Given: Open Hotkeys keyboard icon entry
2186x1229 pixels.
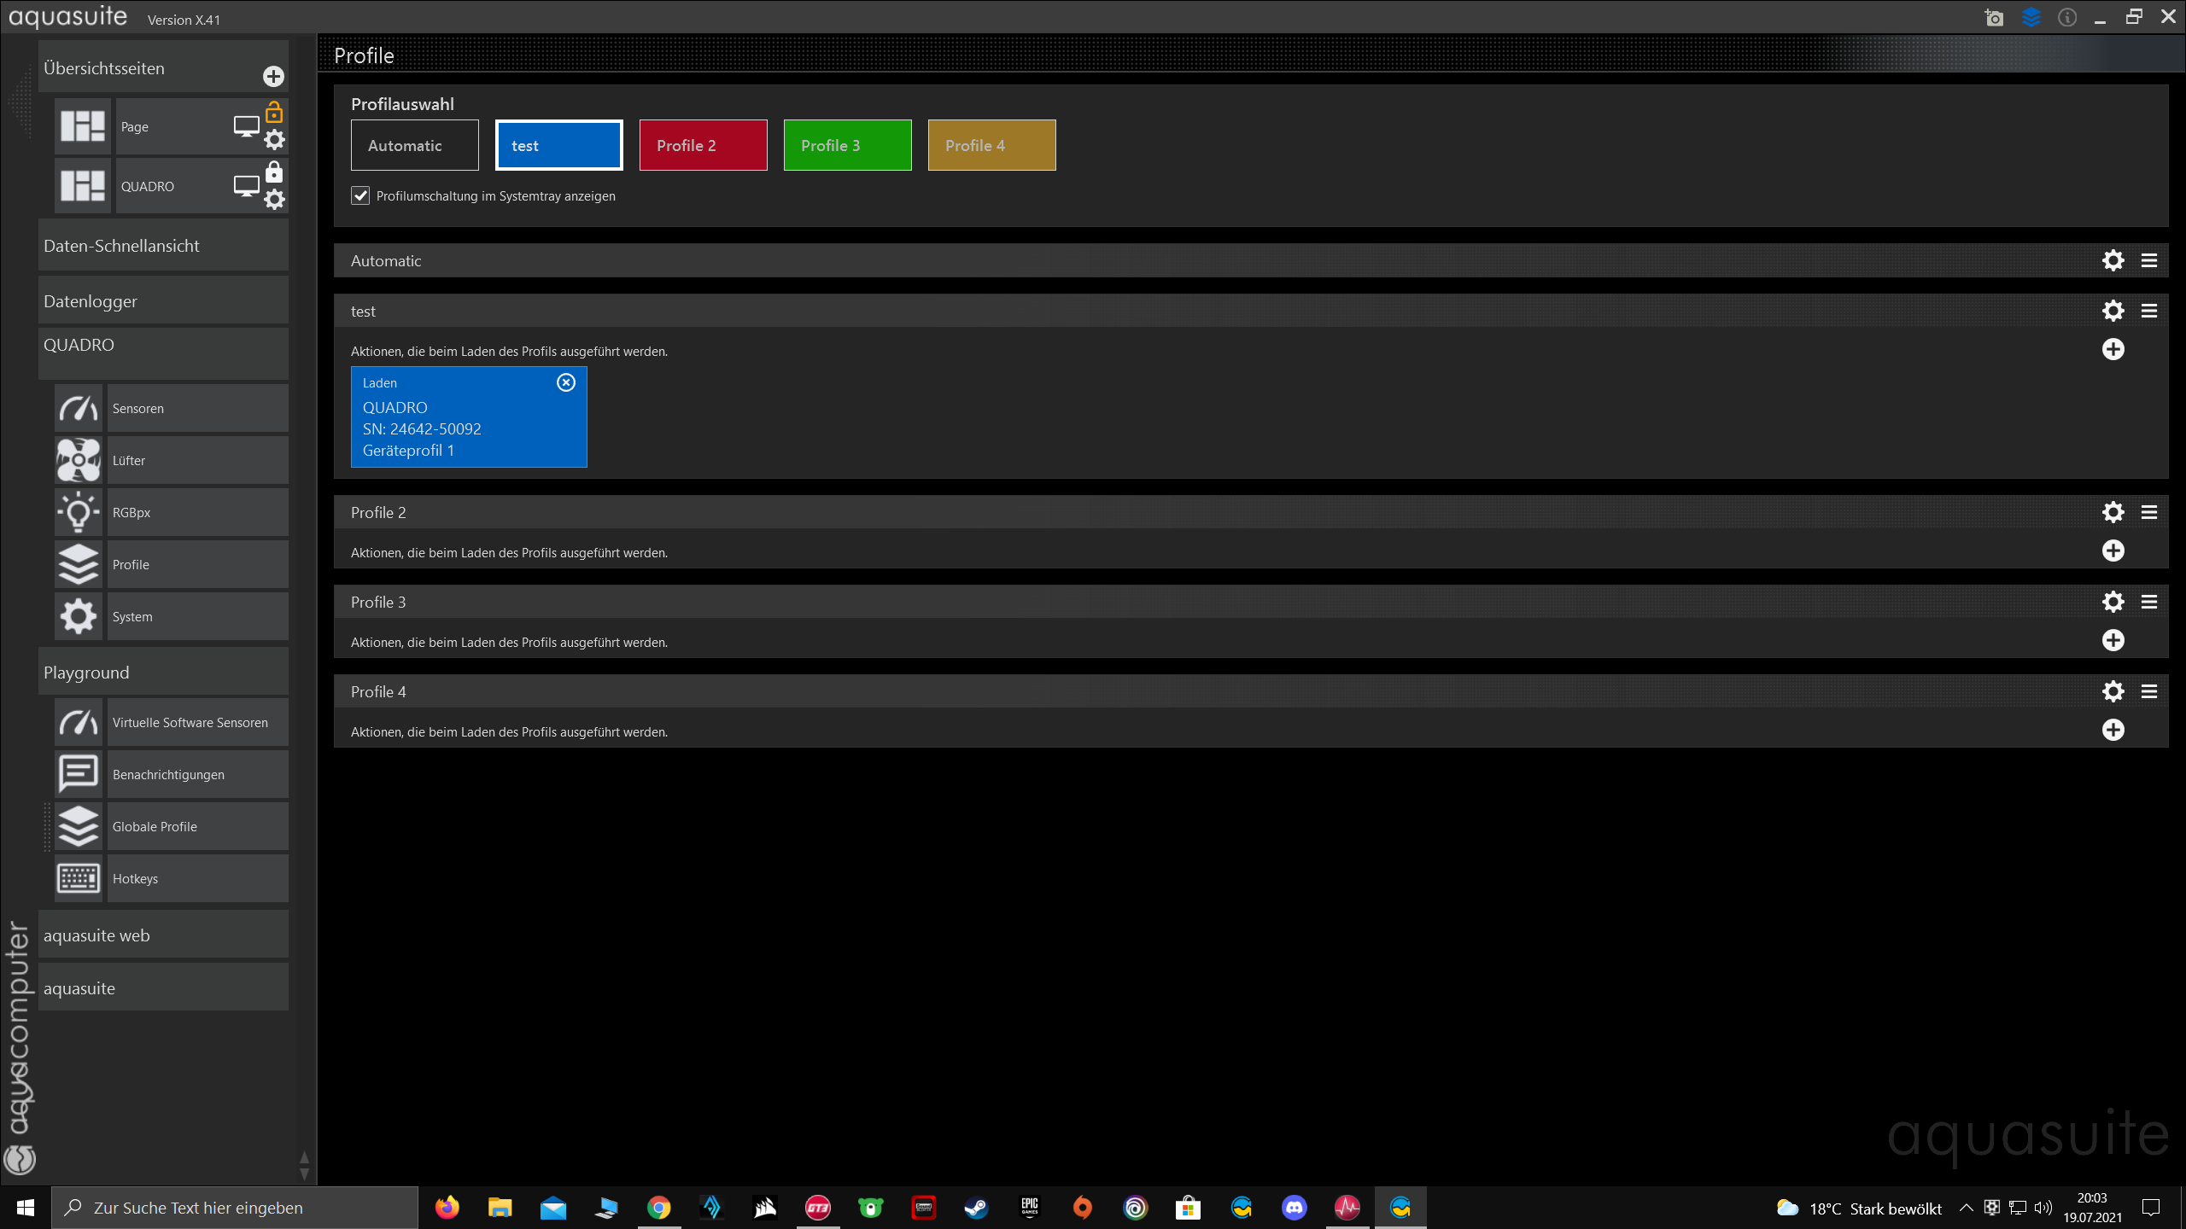Looking at the screenshot, I should [79, 879].
